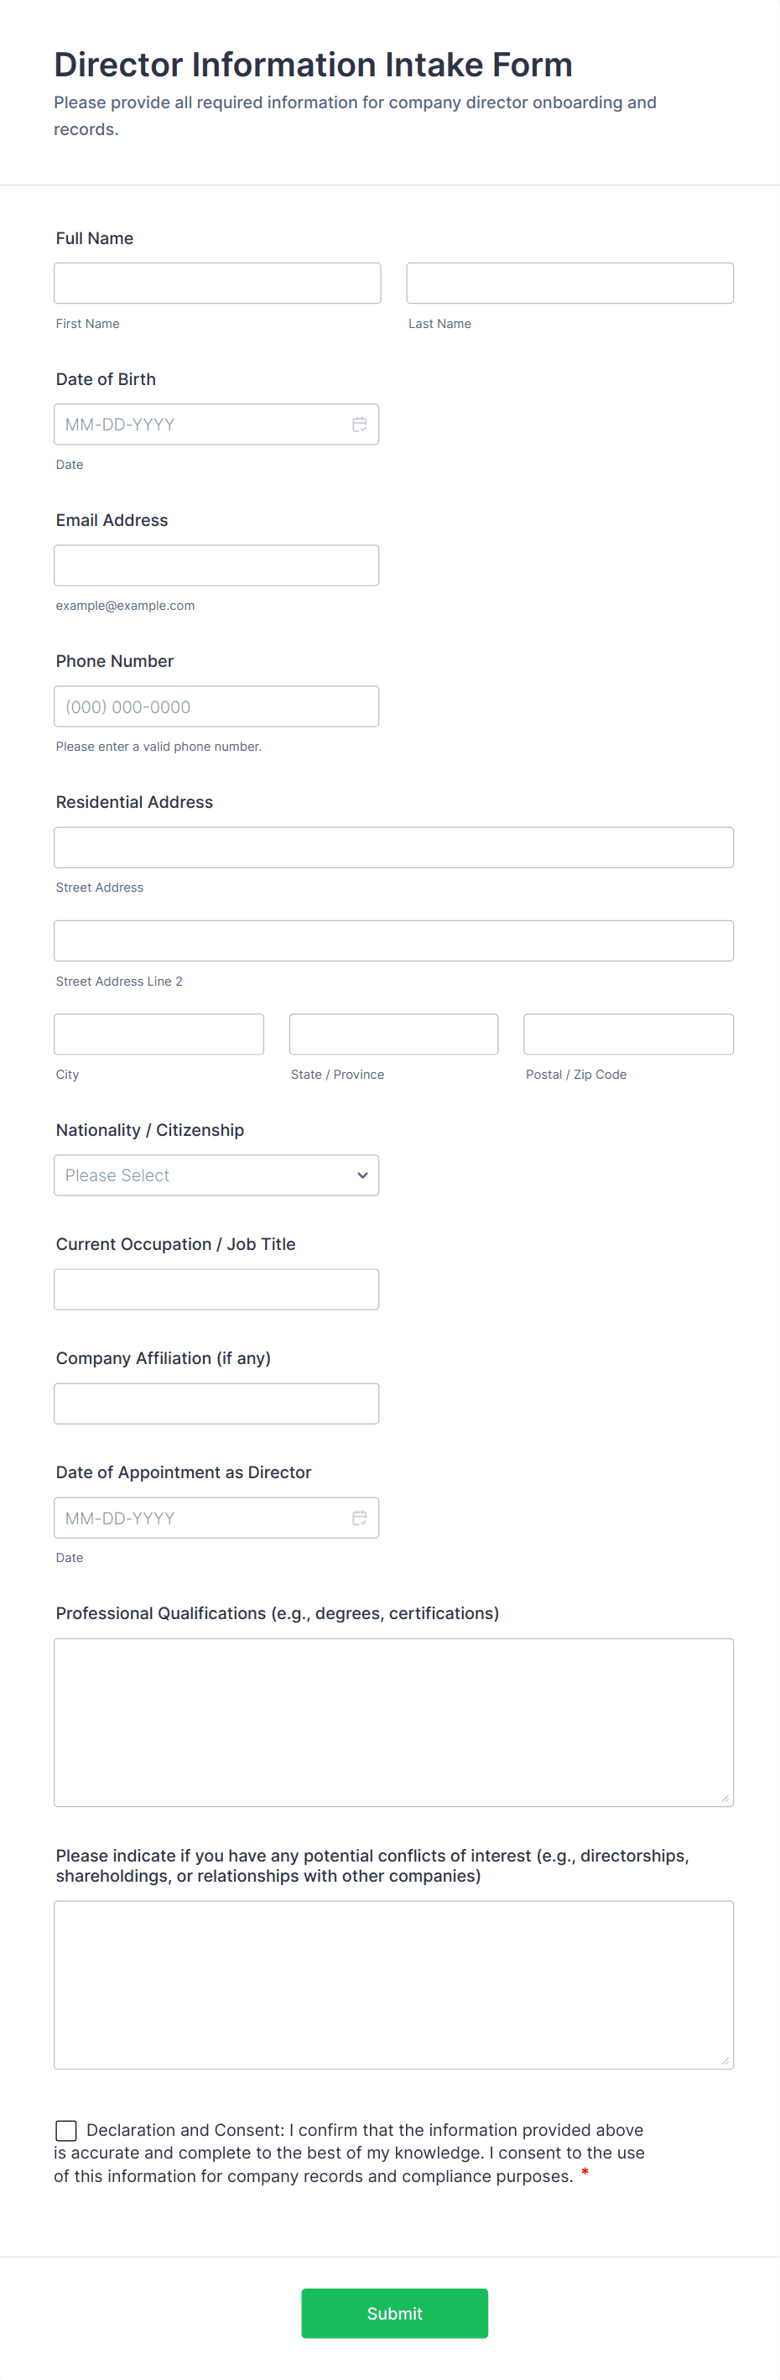Open the Date of Appointment calendar icon
Image resolution: width=780 pixels, height=2380 pixels.
pos(360,1517)
